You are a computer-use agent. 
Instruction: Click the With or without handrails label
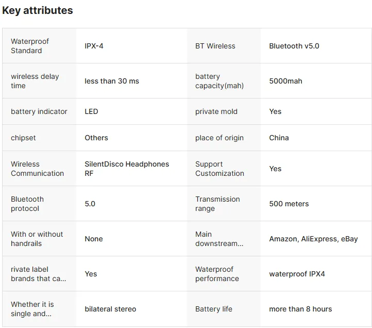pyautogui.click(x=37, y=239)
